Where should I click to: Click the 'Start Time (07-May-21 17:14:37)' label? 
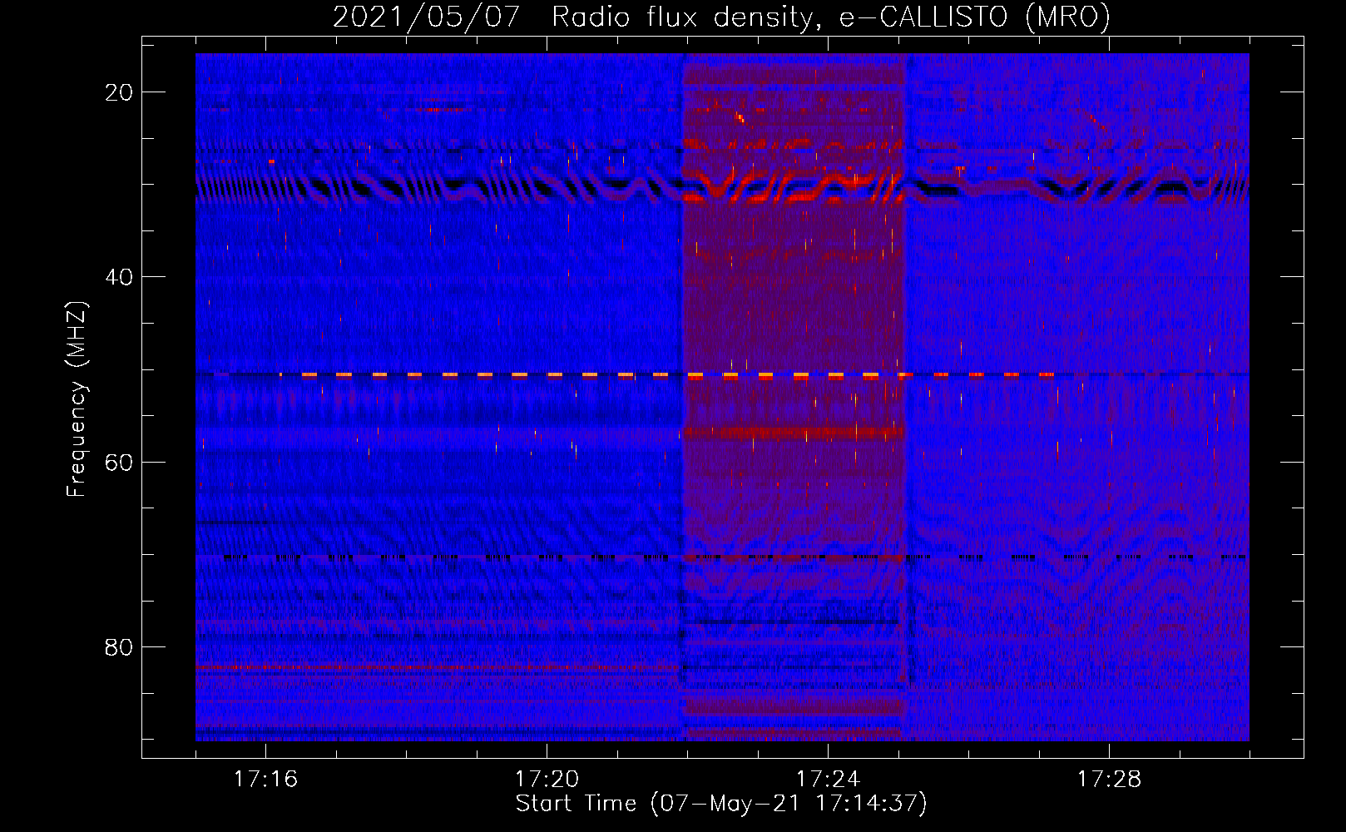[721, 804]
